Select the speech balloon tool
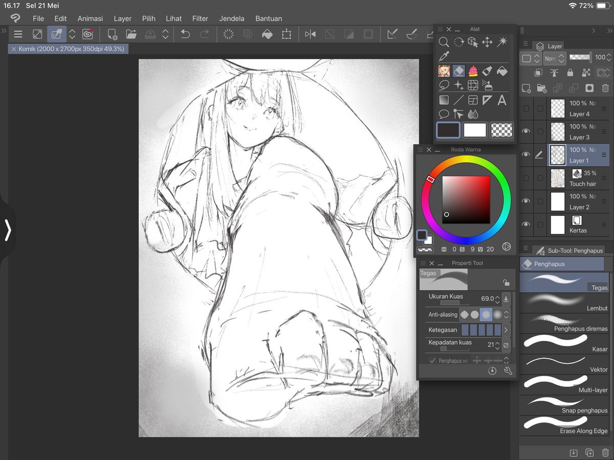 pyautogui.click(x=445, y=114)
